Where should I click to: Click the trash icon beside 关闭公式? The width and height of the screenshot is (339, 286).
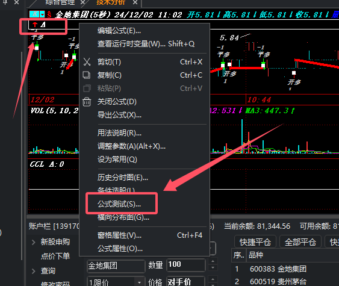[x=87, y=102]
